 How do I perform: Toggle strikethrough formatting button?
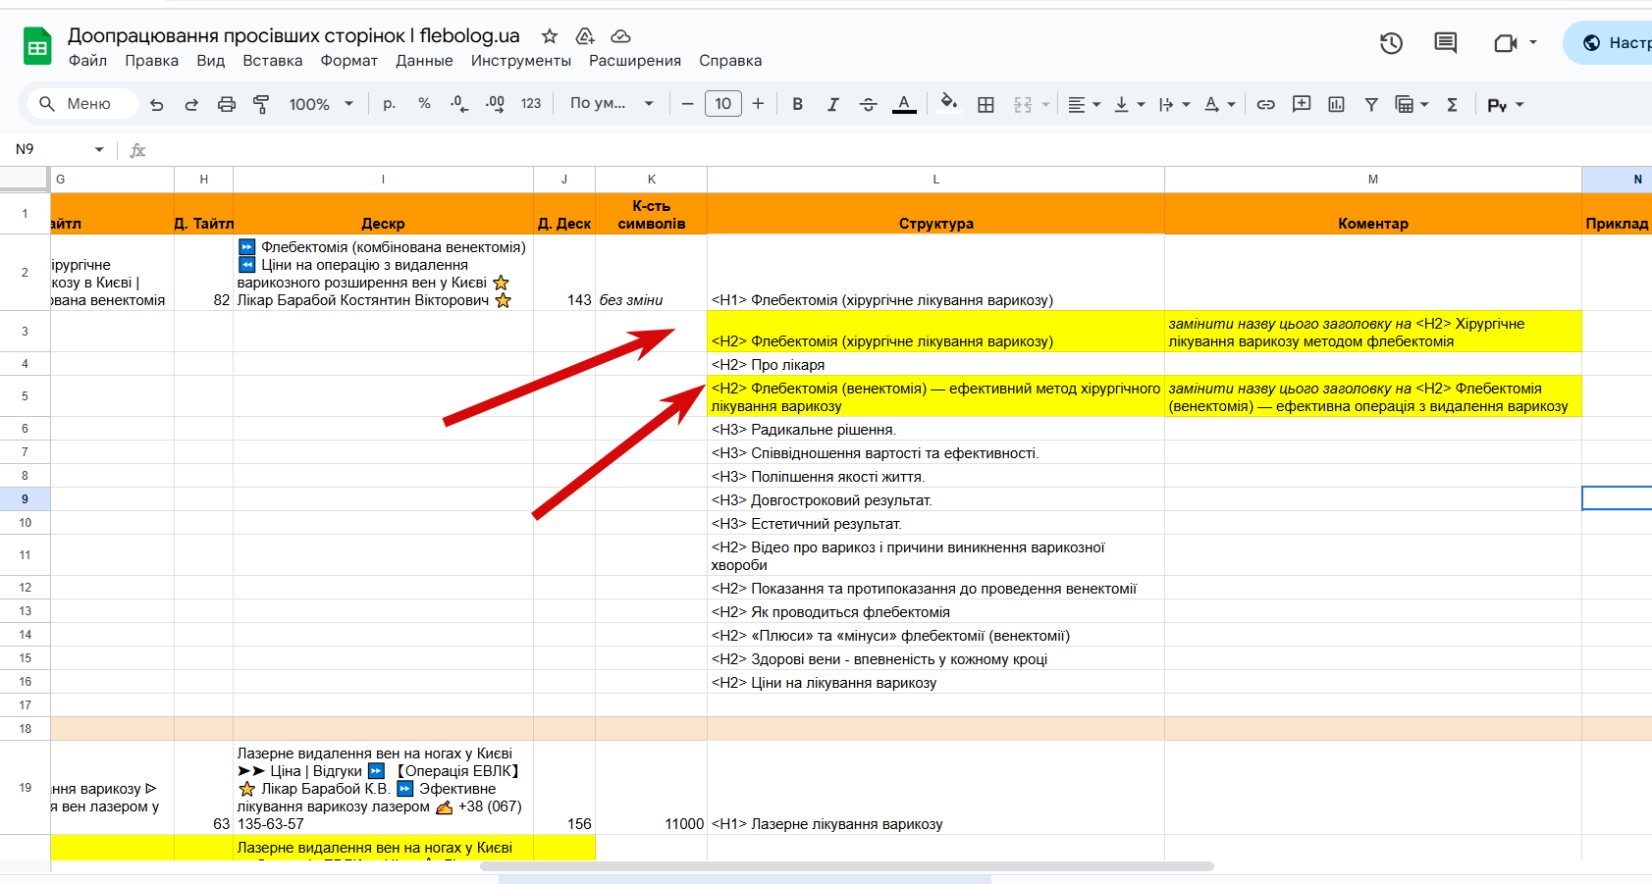(868, 104)
